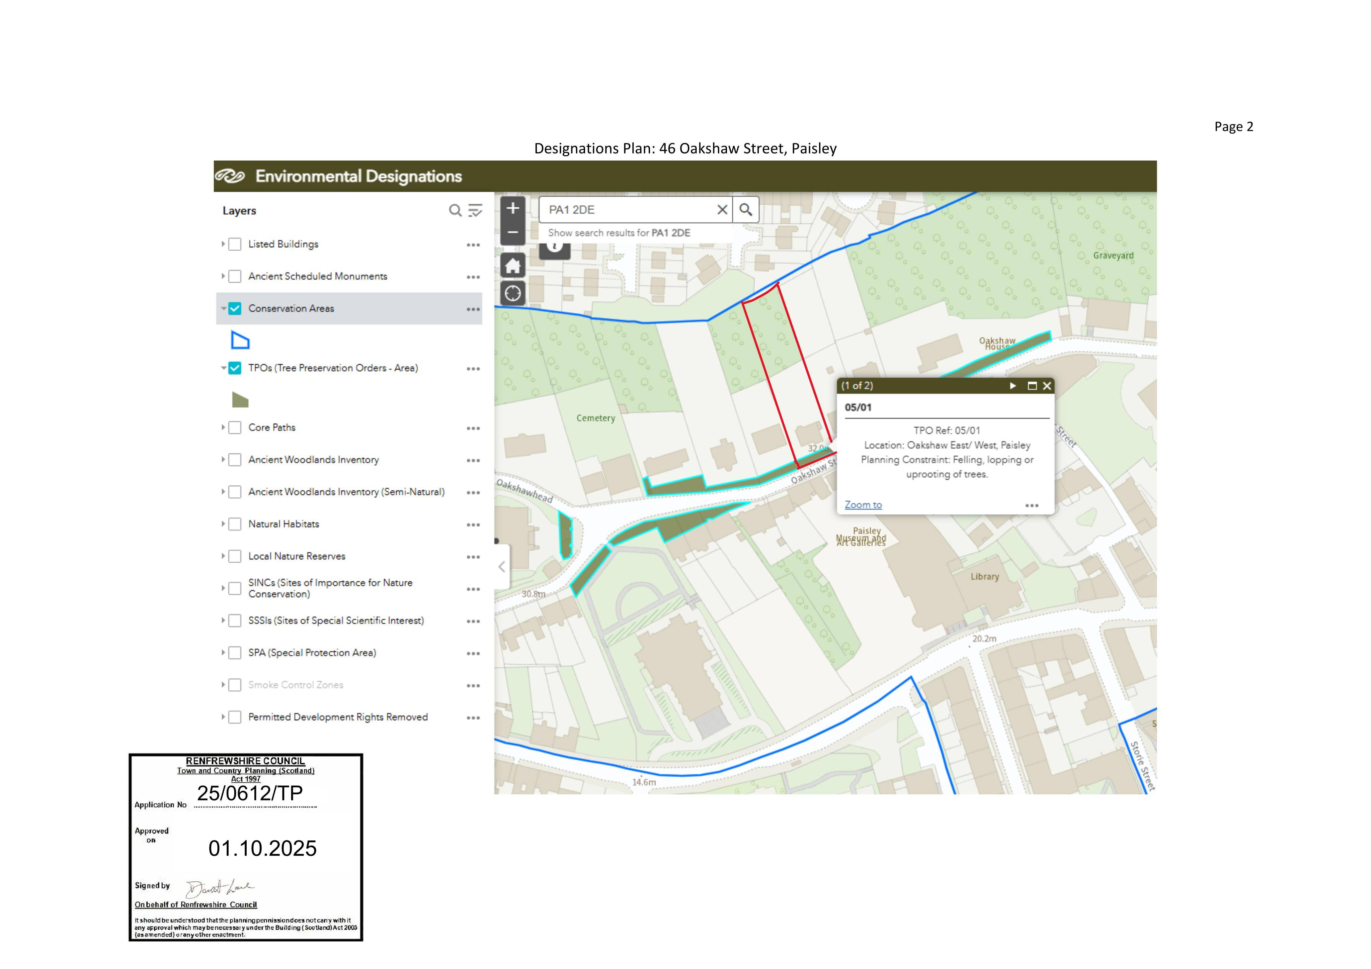Enable Ancient Scheduled Monuments layer checkbox
Screen dimensions: 1371x969
tap(235, 276)
